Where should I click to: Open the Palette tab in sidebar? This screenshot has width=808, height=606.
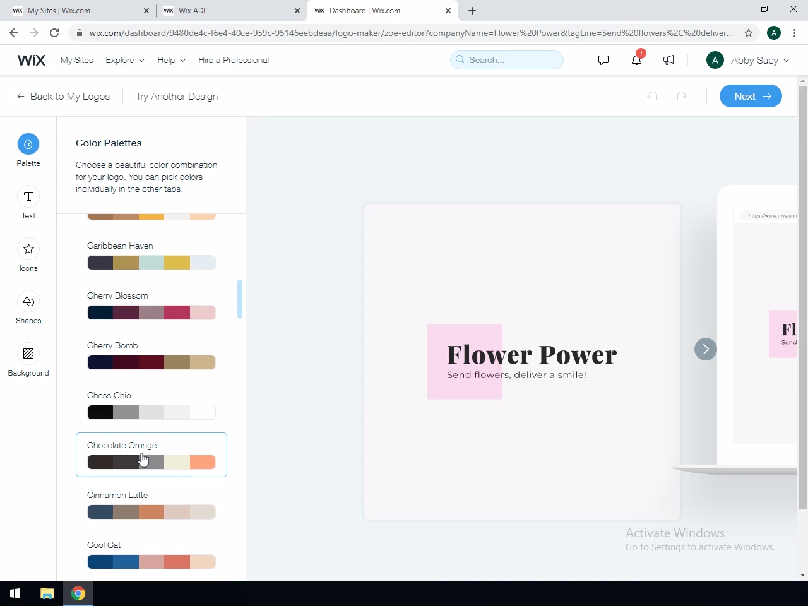click(28, 150)
